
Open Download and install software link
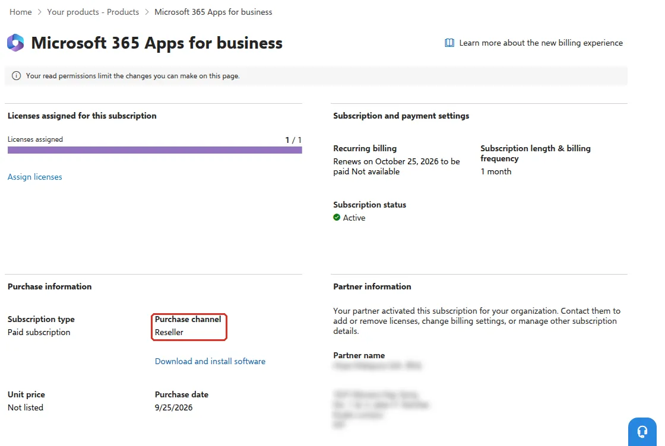coord(210,361)
